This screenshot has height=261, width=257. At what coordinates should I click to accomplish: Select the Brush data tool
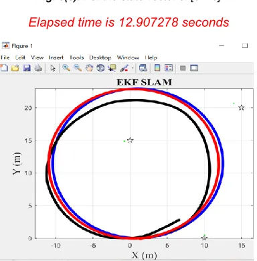coord(124,68)
